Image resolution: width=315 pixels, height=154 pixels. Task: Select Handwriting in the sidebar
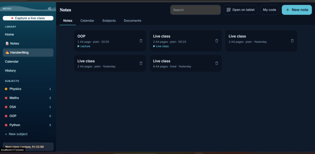28,52
